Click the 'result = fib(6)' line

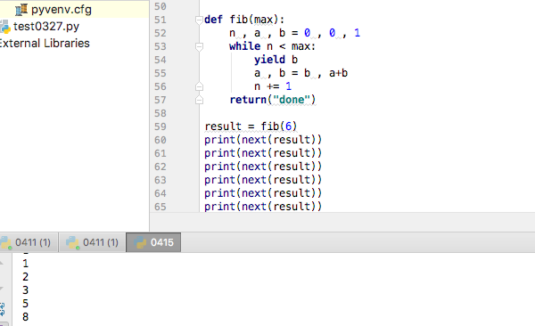click(x=251, y=126)
